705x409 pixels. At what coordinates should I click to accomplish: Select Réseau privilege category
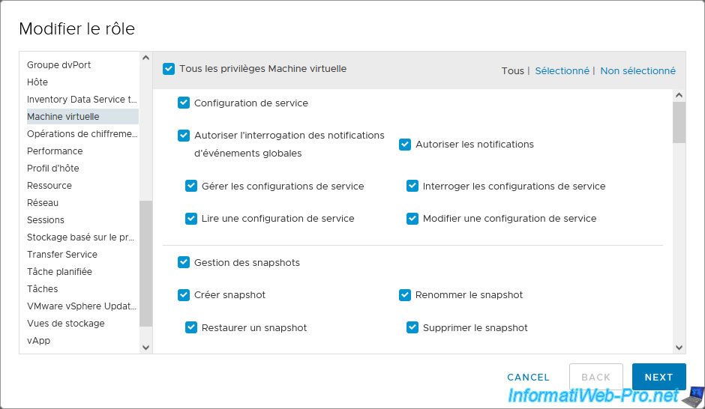click(43, 202)
